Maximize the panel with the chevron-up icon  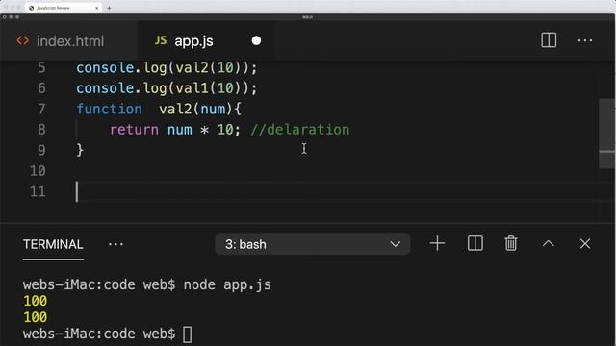coord(548,243)
